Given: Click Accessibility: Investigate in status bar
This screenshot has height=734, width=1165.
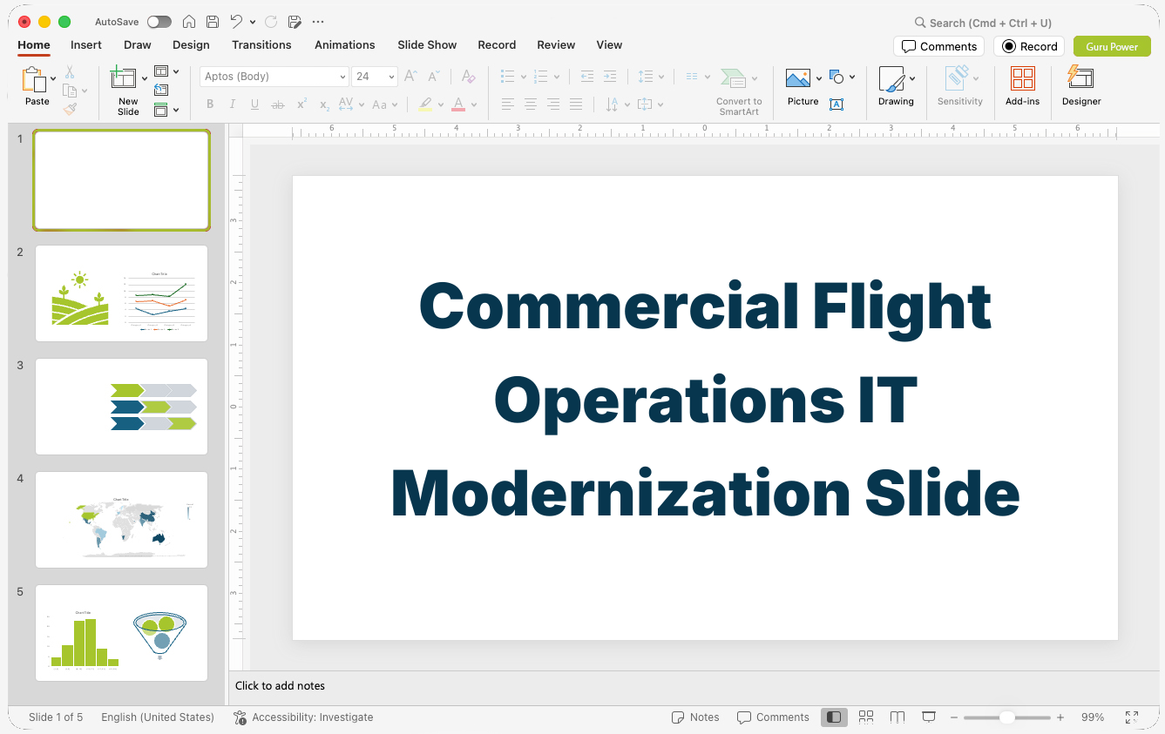Looking at the screenshot, I should click(x=303, y=717).
